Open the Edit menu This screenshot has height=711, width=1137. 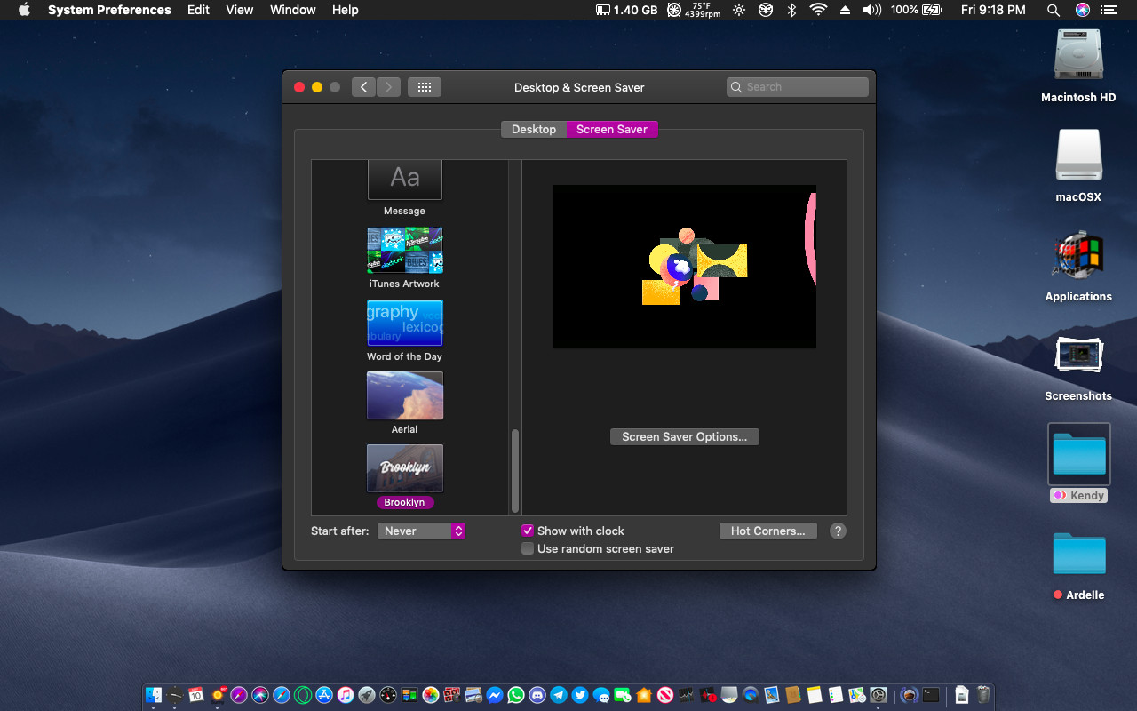[199, 10]
